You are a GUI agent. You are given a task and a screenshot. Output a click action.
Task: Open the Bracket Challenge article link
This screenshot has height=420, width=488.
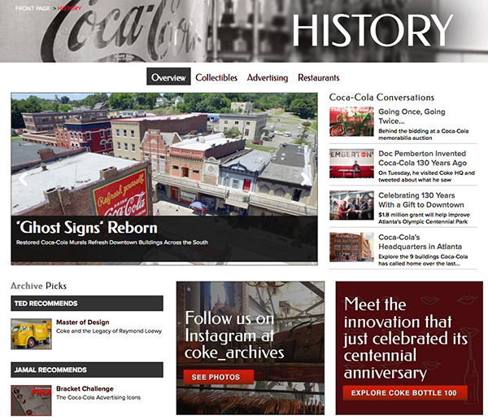[85, 389]
